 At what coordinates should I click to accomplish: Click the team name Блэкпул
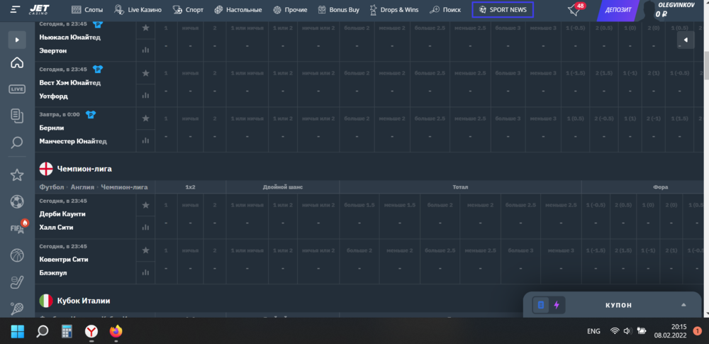click(52, 273)
